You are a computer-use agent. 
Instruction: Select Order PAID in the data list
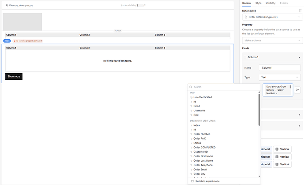(200, 139)
